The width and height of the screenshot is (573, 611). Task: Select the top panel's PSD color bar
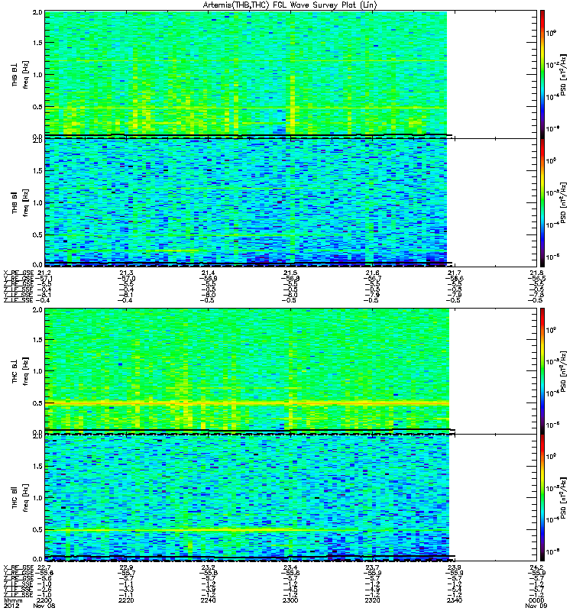click(542, 73)
